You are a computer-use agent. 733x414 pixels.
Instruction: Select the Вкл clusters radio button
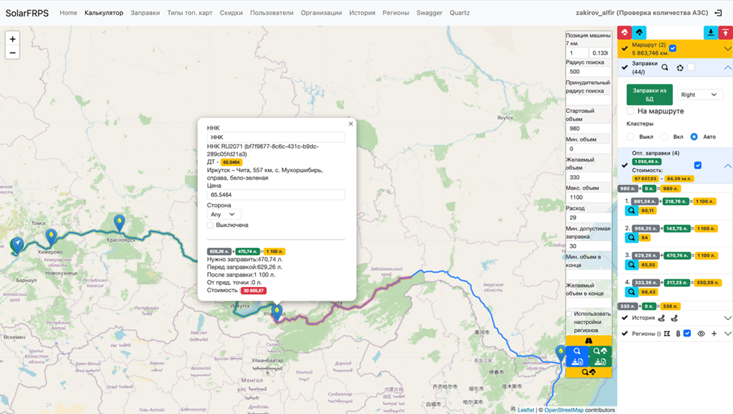click(x=665, y=137)
